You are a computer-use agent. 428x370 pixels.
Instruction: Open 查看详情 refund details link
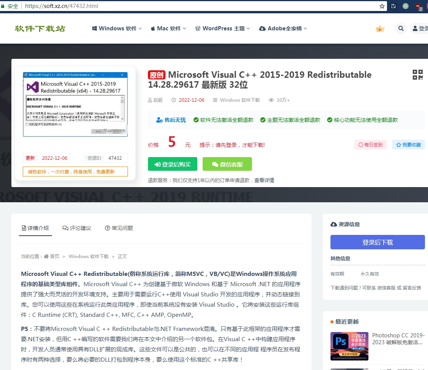point(264,180)
